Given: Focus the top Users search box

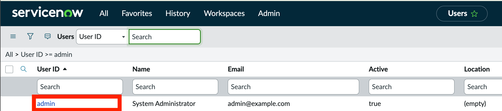Looking at the screenshot, I should tap(165, 37).
